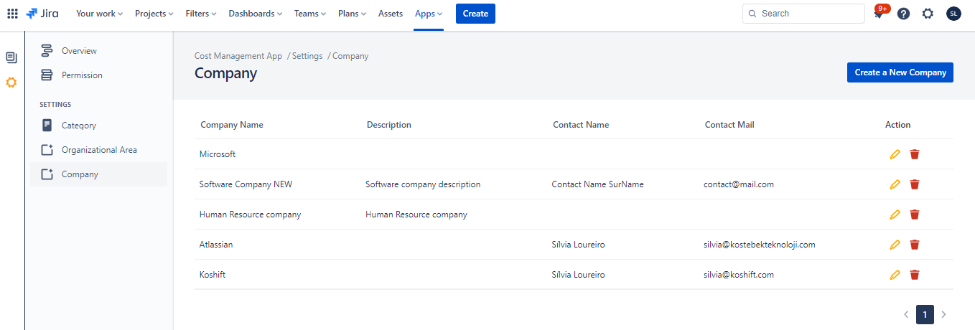Viewport: 975px width, 330px height.
Task: Edit the Microsoft company row
Action: click(895, 154)
